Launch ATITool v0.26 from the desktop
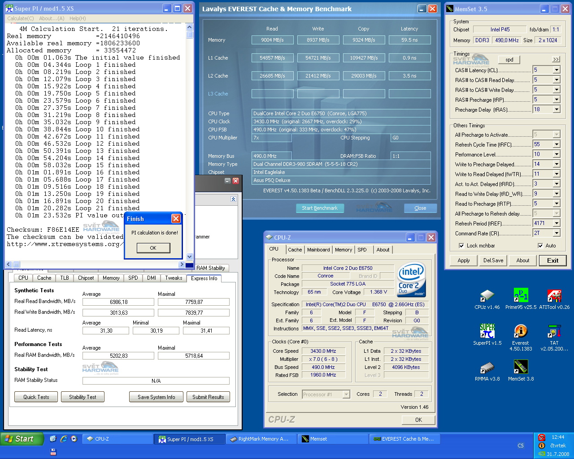 tap(554, 296)
